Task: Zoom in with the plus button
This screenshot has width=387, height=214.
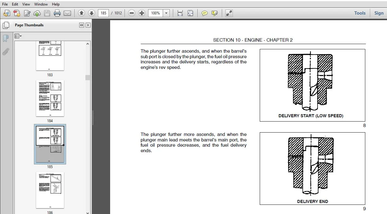Action: 142,13
